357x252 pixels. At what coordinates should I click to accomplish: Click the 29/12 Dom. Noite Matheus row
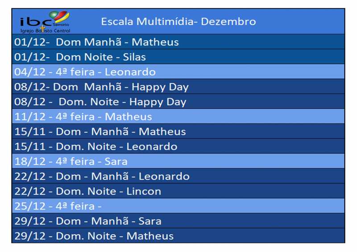[x=178, y=235]
